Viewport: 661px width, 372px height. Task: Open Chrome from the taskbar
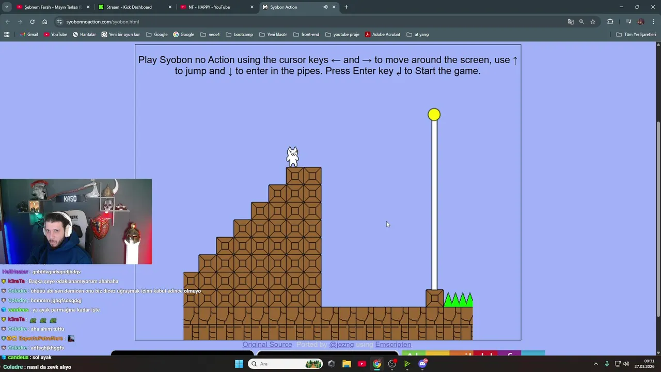pyautogui.click(x=377, y=364)
